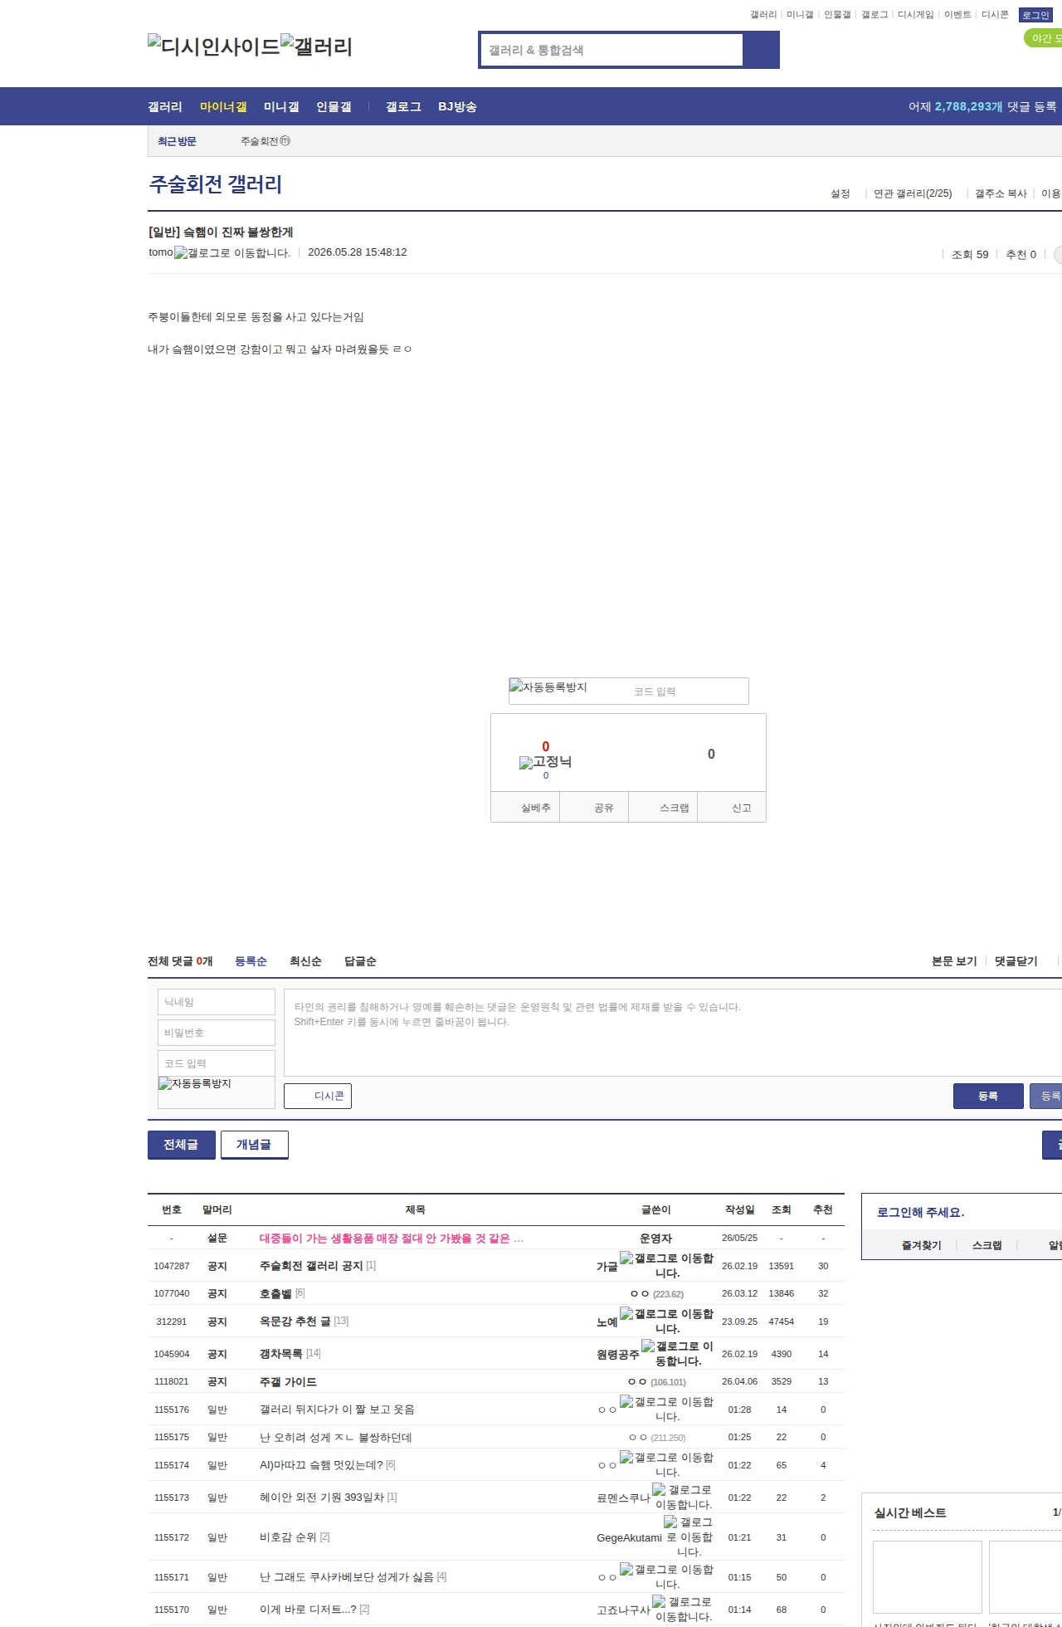Click 즐겨찾기 in login box
Screen dimensions: 1062x1627
coord(922,1245)
